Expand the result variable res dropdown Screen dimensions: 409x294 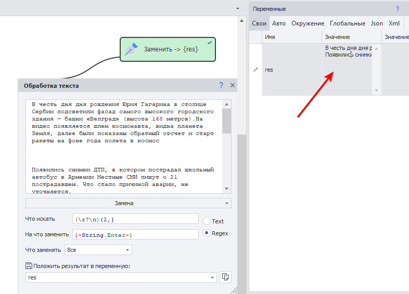212,278
